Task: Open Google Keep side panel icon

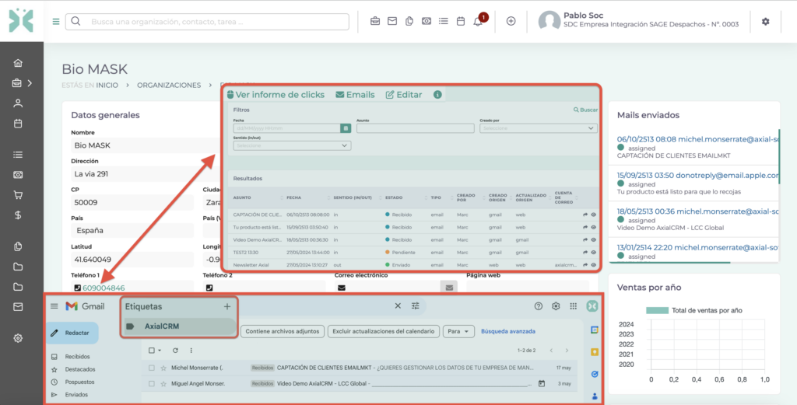Action: pyautogui.click(x=594, y=352)
